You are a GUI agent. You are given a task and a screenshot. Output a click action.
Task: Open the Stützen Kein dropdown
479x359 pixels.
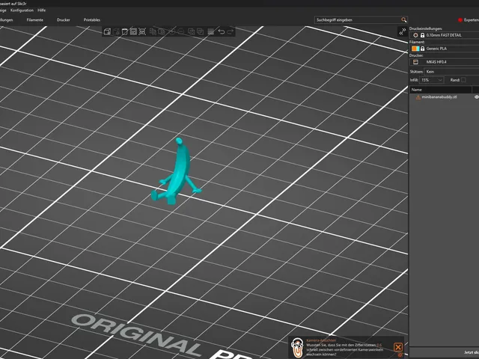pyautogui.click(x=451, y=72)
